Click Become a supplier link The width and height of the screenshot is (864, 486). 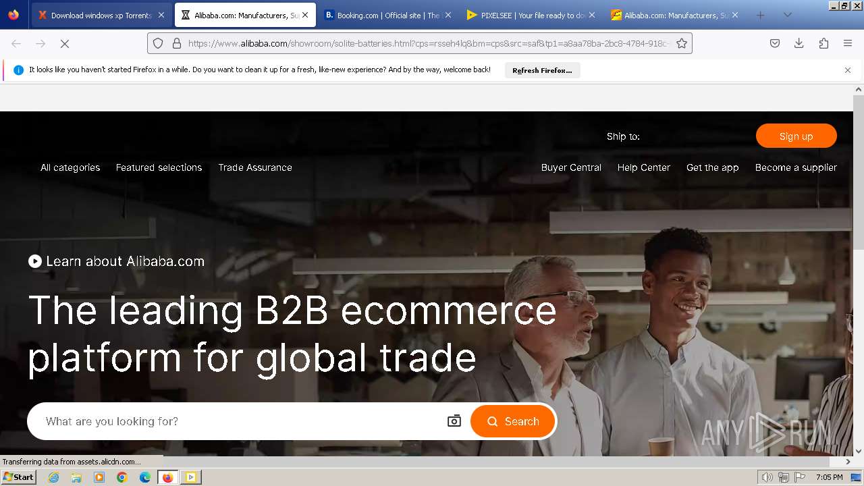click(796, 167)
